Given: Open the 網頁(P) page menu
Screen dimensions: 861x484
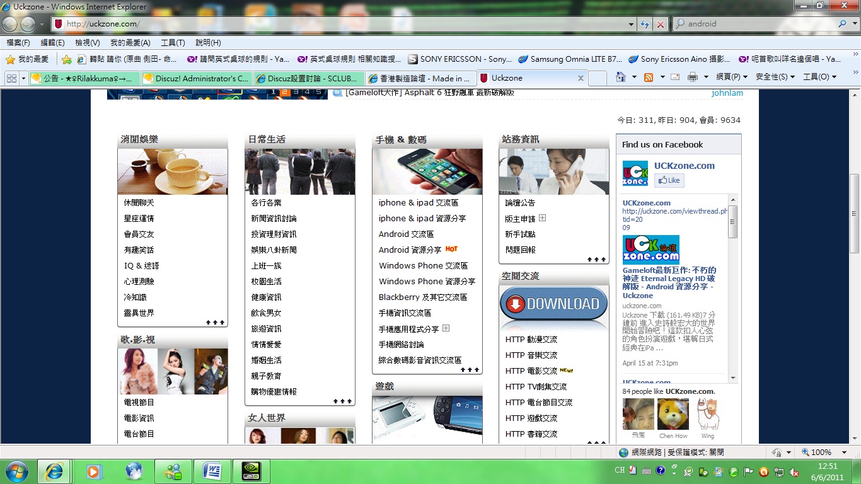Looking at the screenshot, I should [732, 77].
